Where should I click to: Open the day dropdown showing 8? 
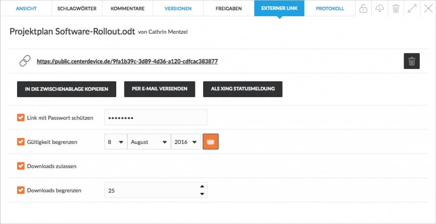[116, 142]
